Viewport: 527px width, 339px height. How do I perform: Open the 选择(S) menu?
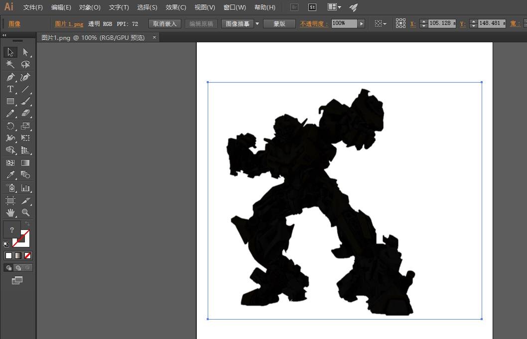point(147,7)
